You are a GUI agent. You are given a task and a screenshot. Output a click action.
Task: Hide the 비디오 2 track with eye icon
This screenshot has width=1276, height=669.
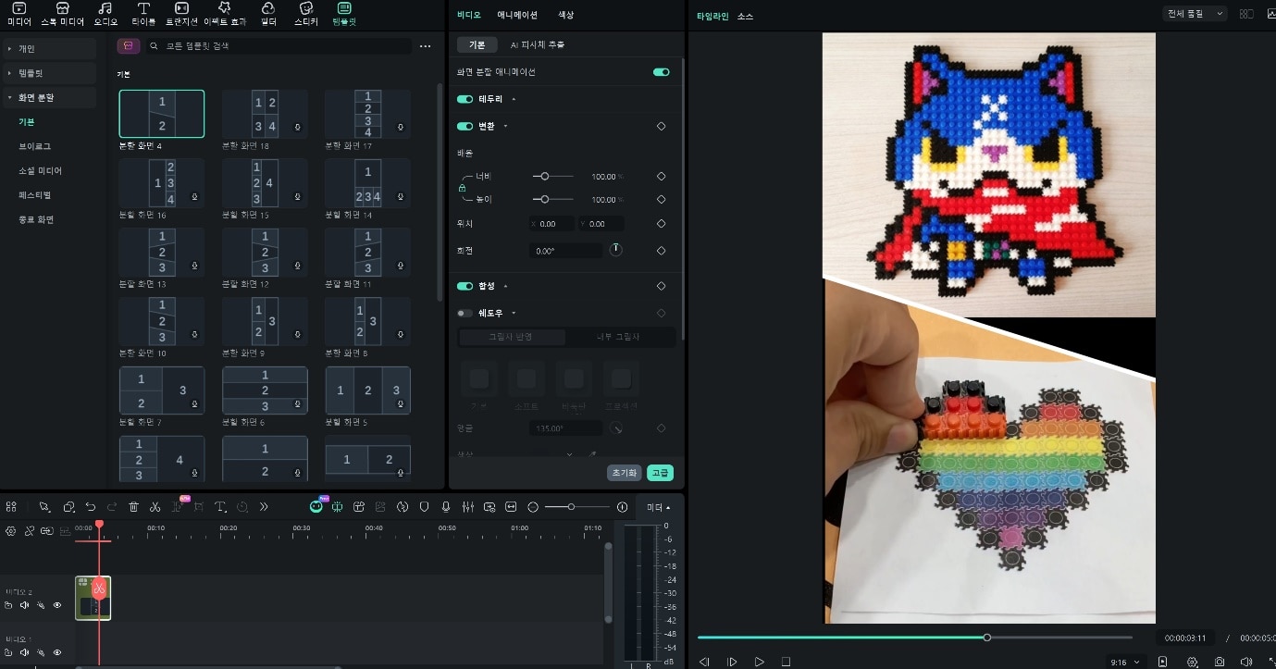click(x=57, y=605)
